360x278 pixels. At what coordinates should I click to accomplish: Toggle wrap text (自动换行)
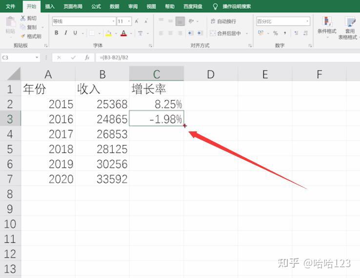pos(223,21)
